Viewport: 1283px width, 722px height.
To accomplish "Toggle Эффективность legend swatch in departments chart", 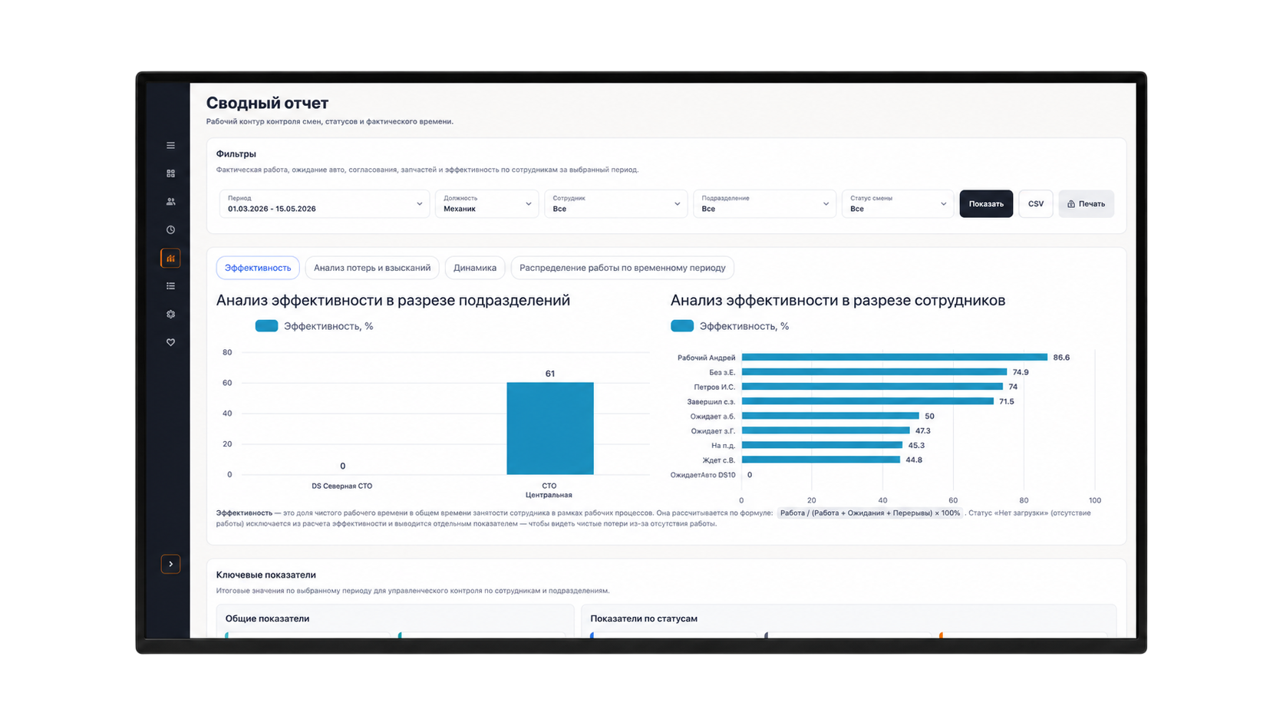I will [x=266, y=326].
